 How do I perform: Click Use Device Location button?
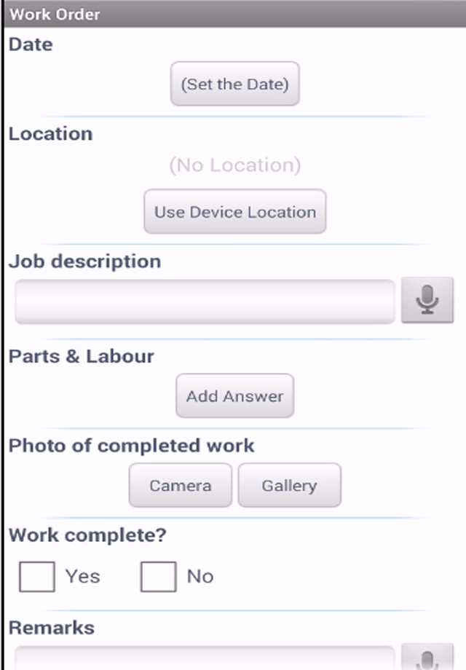click(x=235, y=211)
